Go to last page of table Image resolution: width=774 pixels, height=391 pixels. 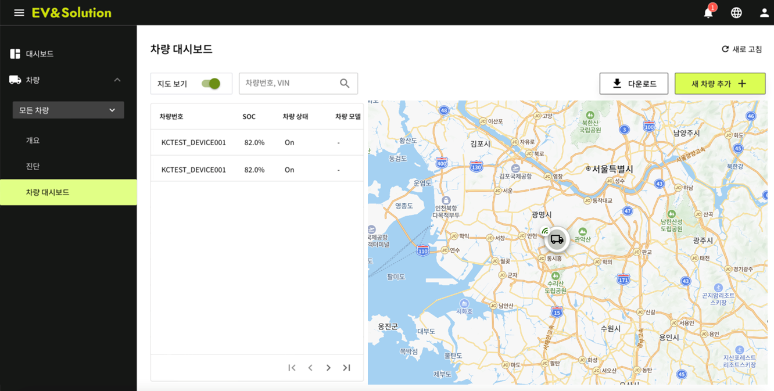coord(347,368)
